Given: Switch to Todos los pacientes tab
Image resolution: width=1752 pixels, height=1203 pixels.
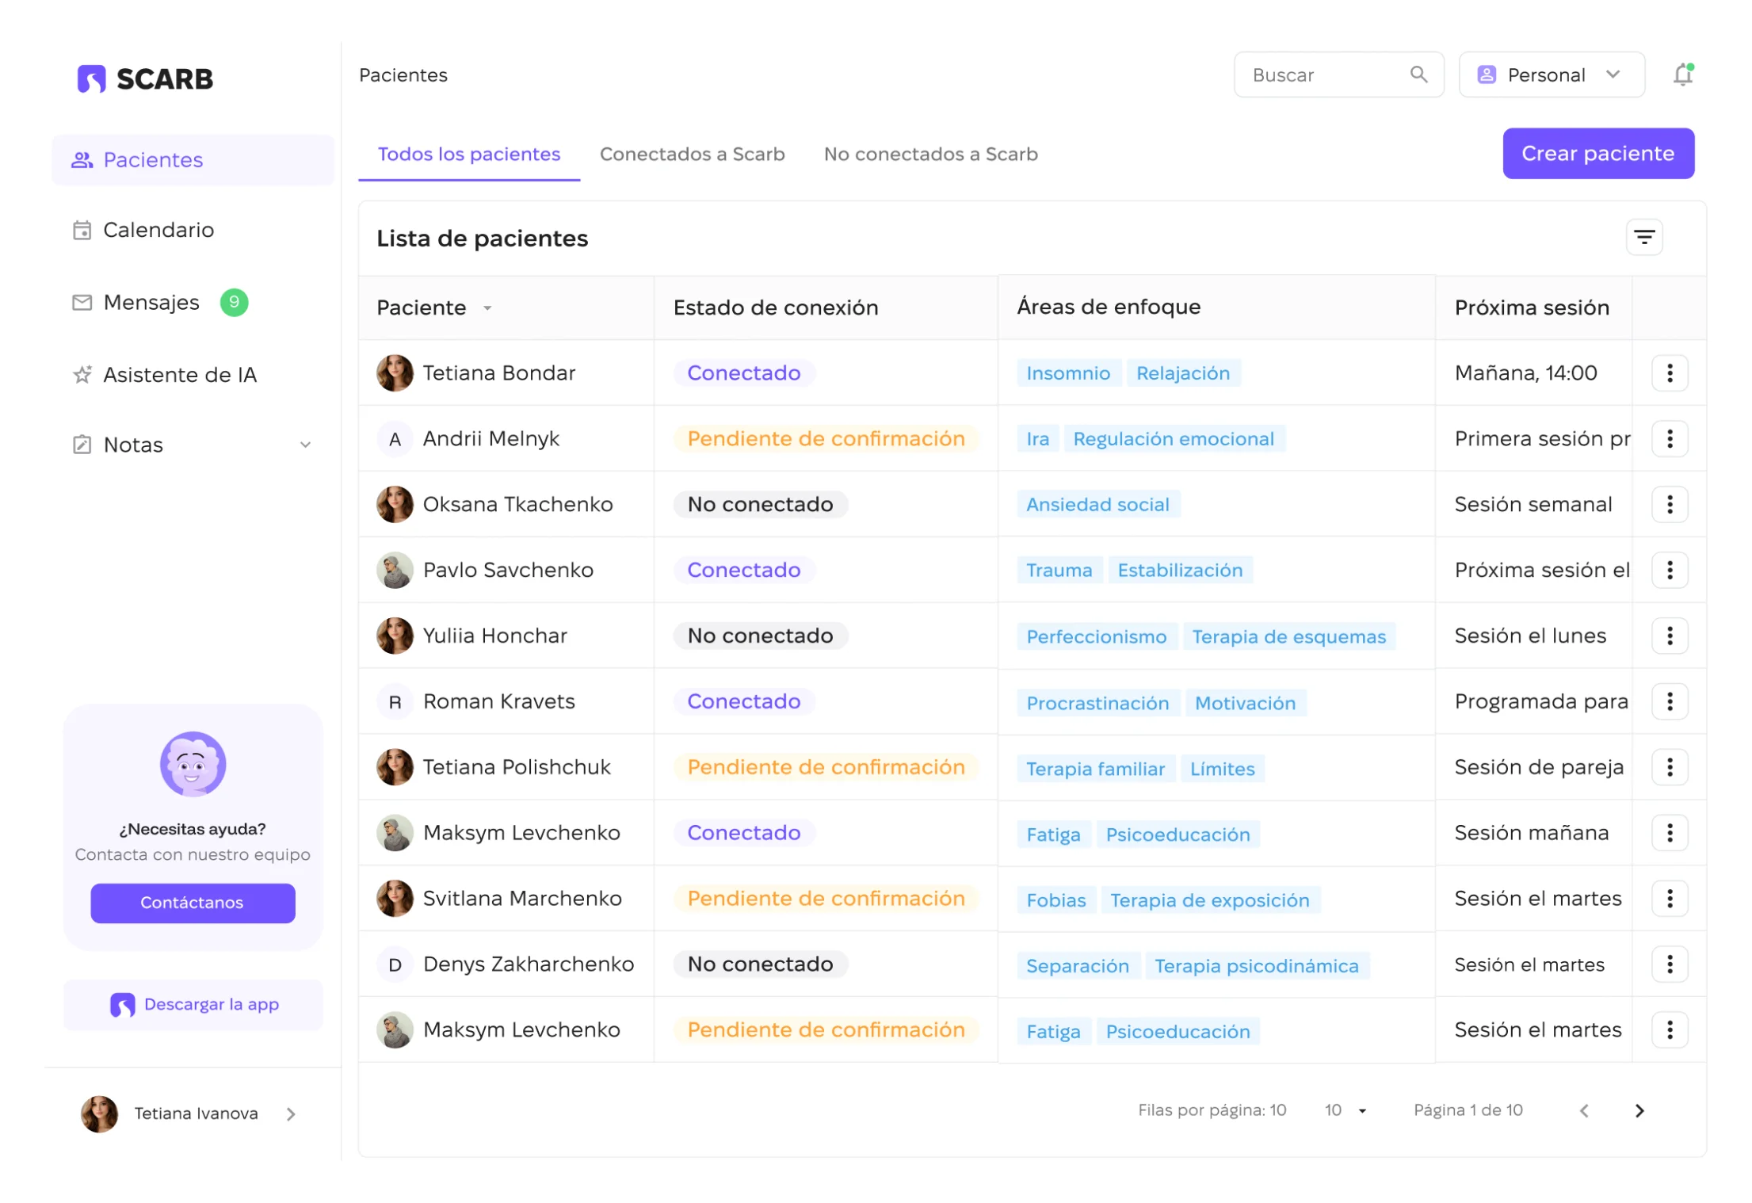Looking at the screenshot, I should pos(469,154).
